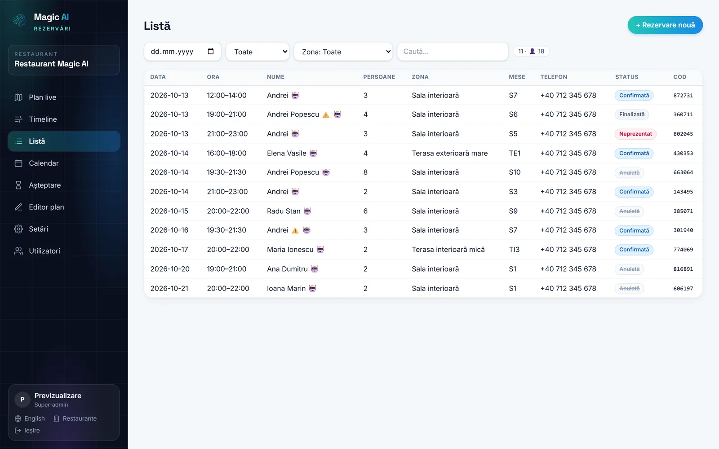Click time 16:00–18:00
Image resolution: width=719 pixels, height=449 pixels.
pyautogui.click(x=226, y=154)
